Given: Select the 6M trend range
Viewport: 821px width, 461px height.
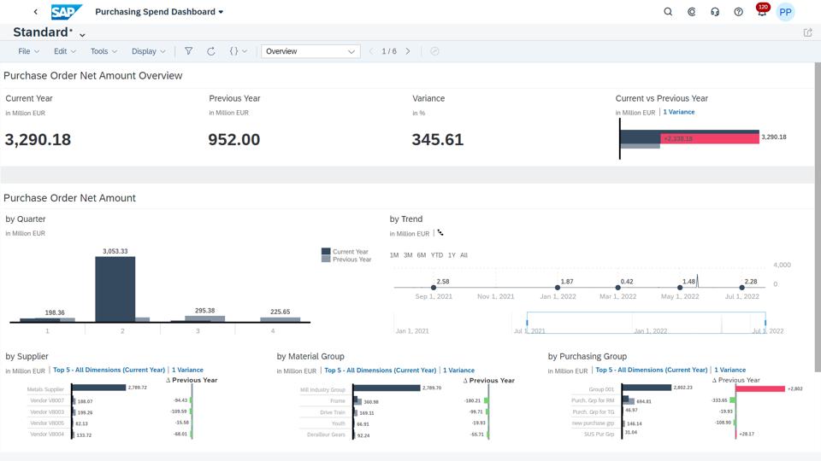Looking at the screenshot, I should [x=422, y=255].
